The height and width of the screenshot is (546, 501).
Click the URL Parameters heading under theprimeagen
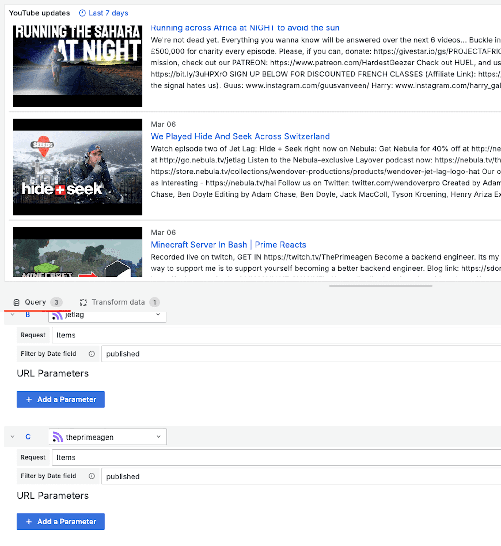pos(53,496)
